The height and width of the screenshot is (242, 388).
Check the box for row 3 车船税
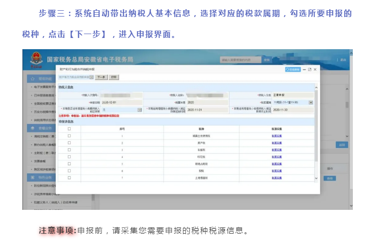(x=69, y=150)
